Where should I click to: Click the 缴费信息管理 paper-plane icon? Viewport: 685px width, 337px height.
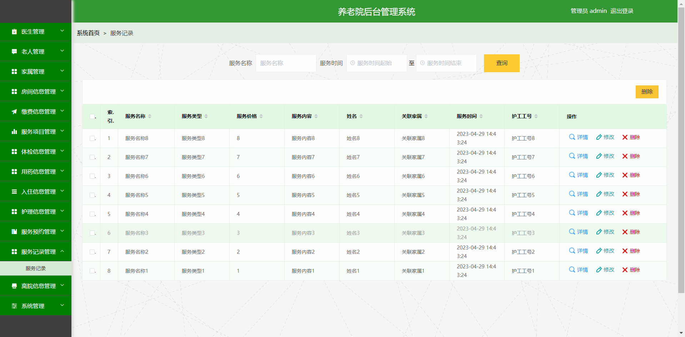click(14, 111)
